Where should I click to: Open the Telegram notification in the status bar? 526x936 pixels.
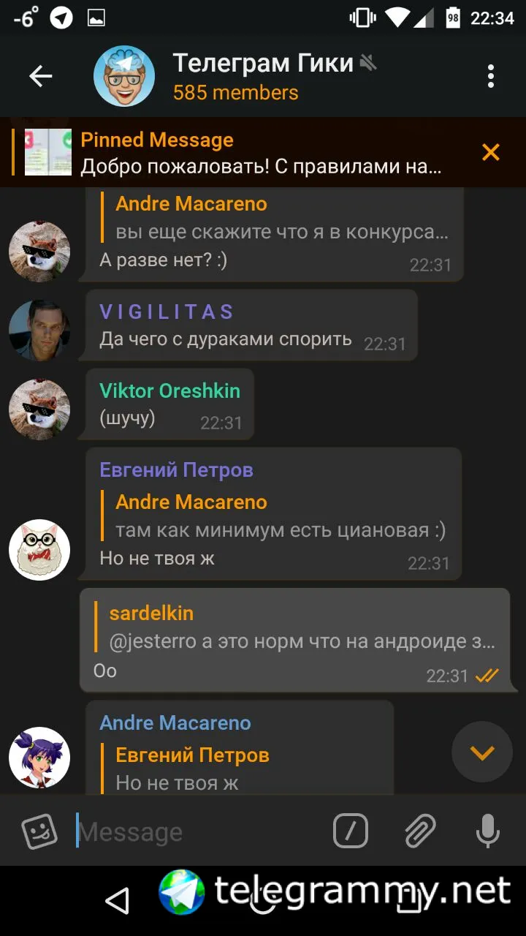tap(61, 18)
